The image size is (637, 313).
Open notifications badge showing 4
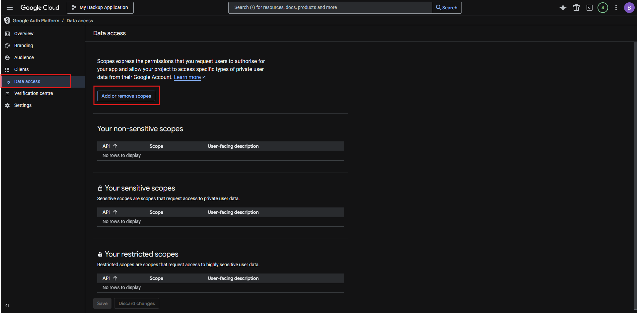[x=603, y=8]
